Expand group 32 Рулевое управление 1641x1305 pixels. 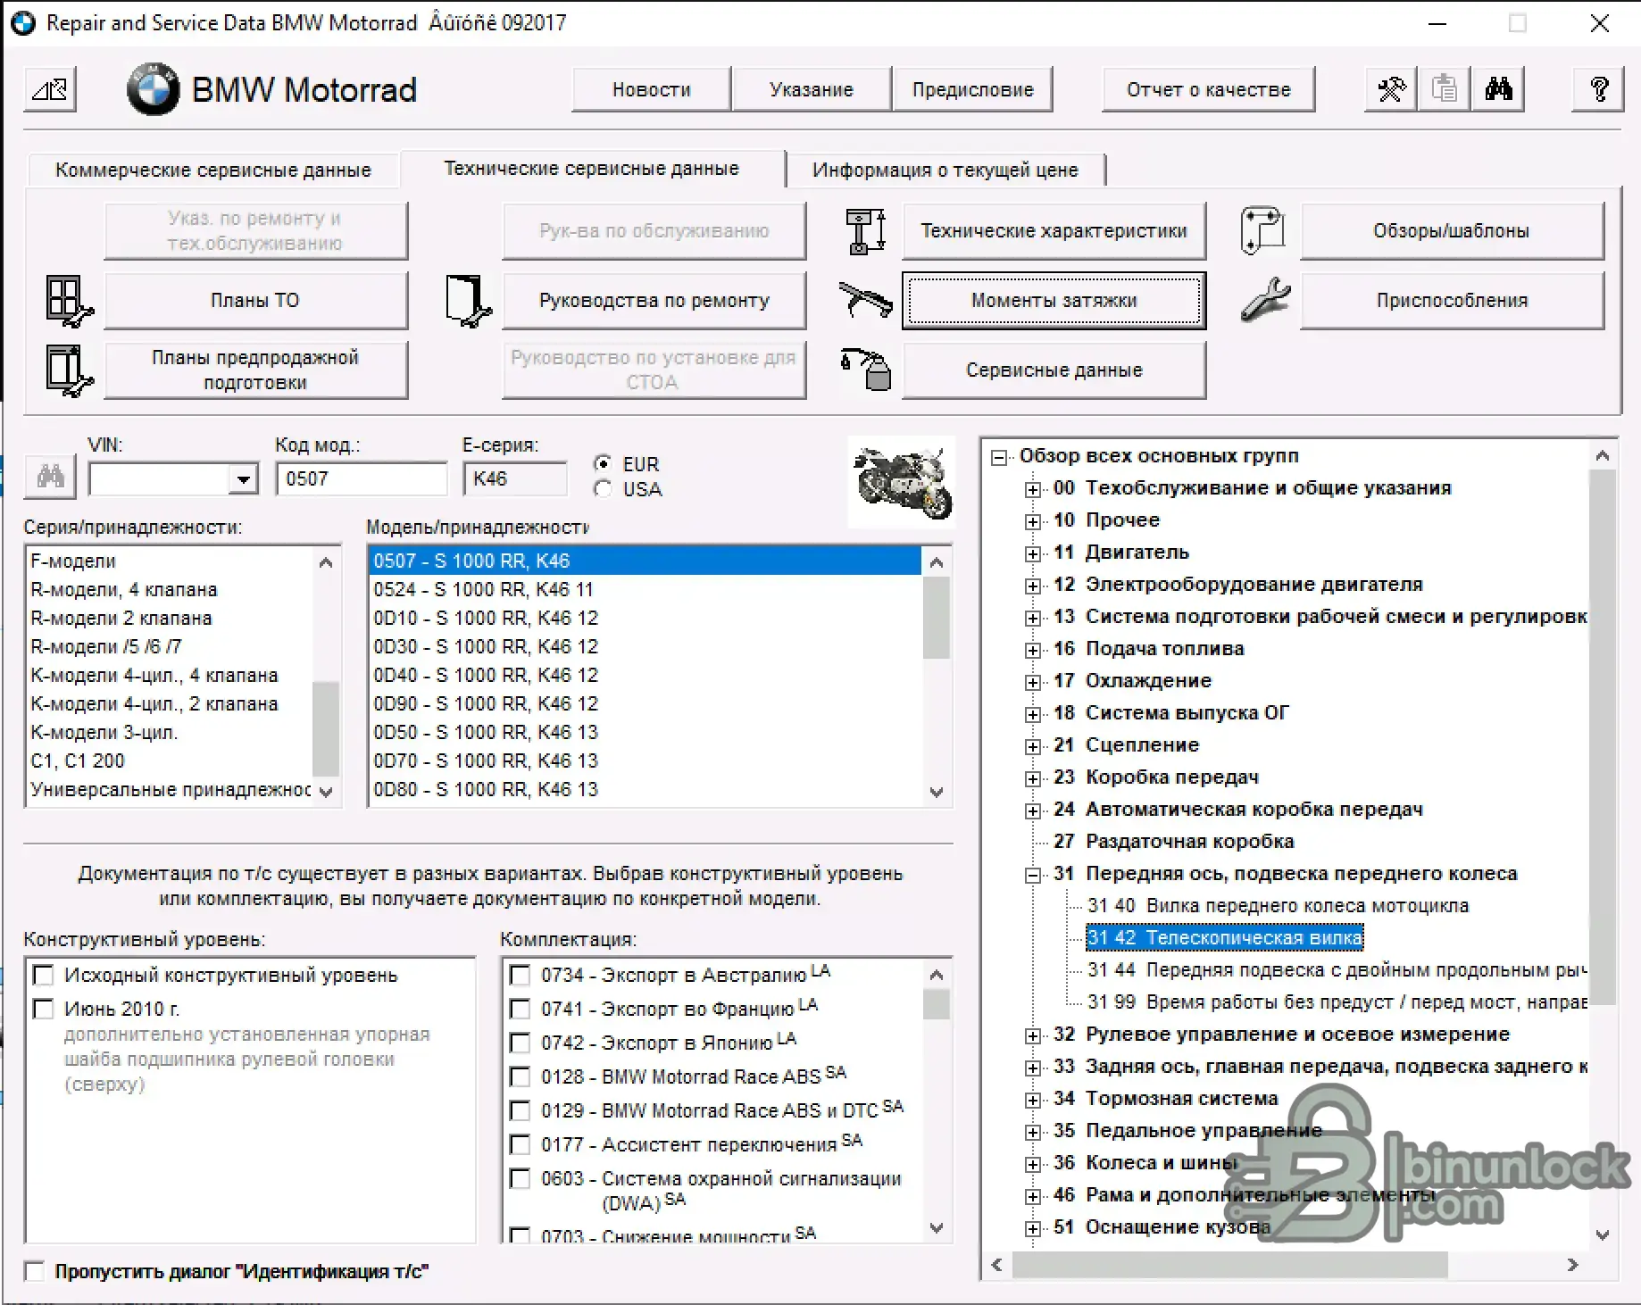click(x=1033, y=1035)
